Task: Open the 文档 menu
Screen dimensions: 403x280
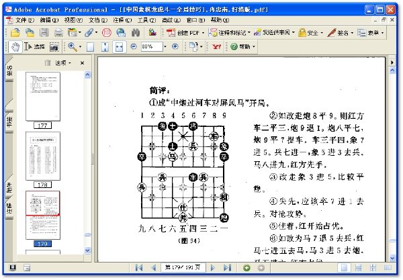Action: (98, 20)
